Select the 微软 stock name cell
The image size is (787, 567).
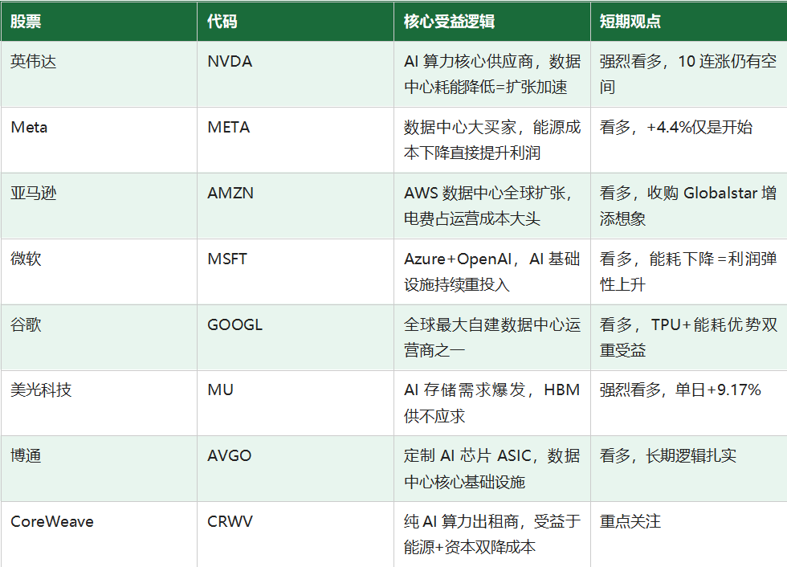click(x=99, y=271)
